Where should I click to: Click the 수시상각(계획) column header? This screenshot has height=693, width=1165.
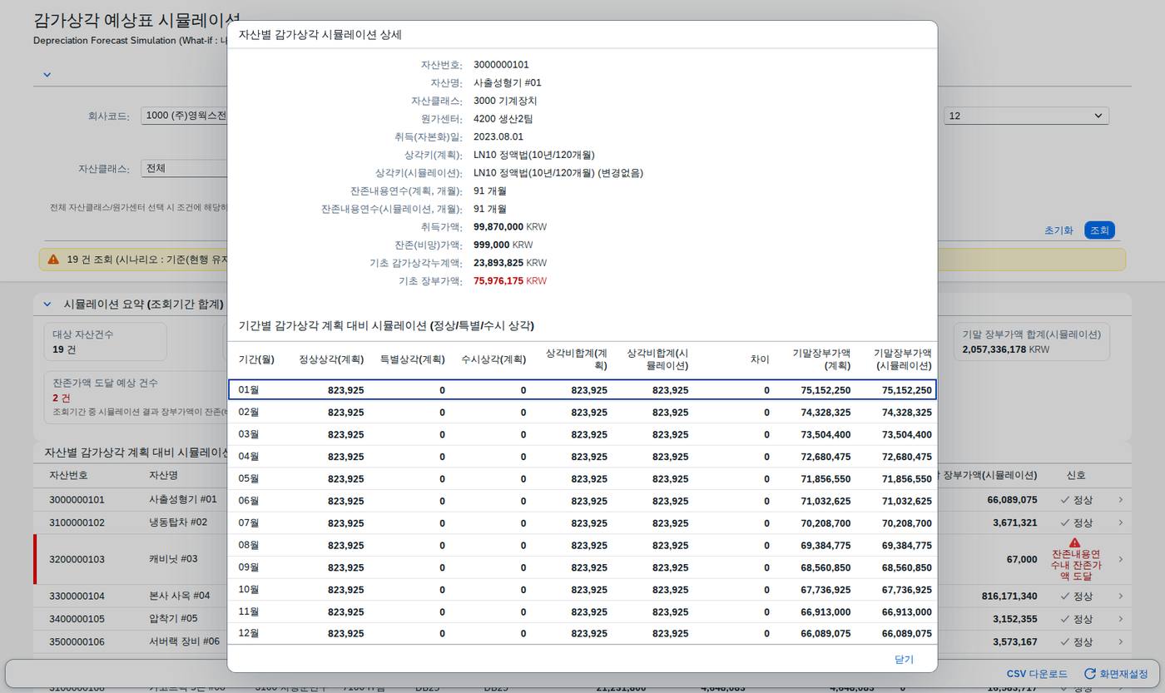(x=493, y=359)
